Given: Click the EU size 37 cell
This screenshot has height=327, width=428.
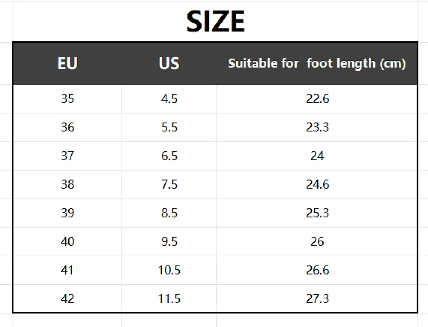Looking at the screenshot, I should (67, 156).
